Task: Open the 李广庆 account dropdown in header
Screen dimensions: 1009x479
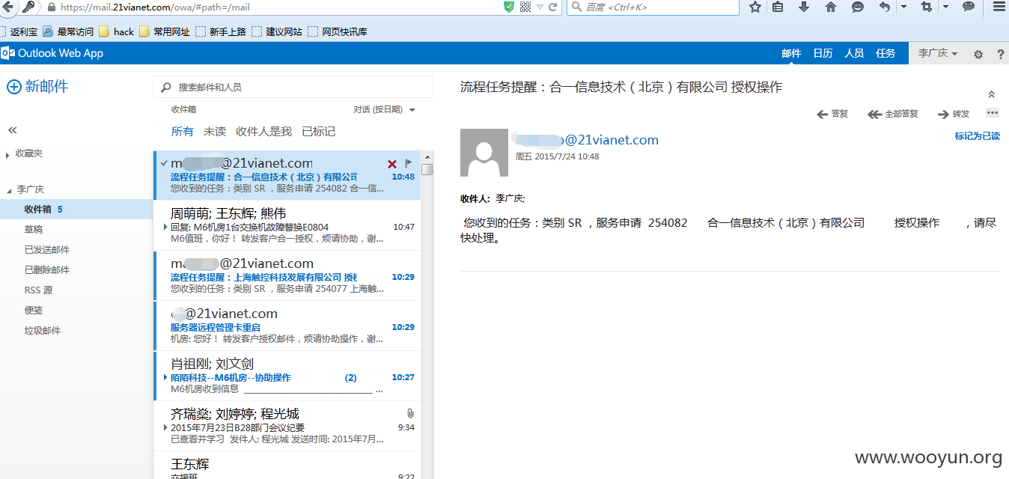Action: coord(938,54)
